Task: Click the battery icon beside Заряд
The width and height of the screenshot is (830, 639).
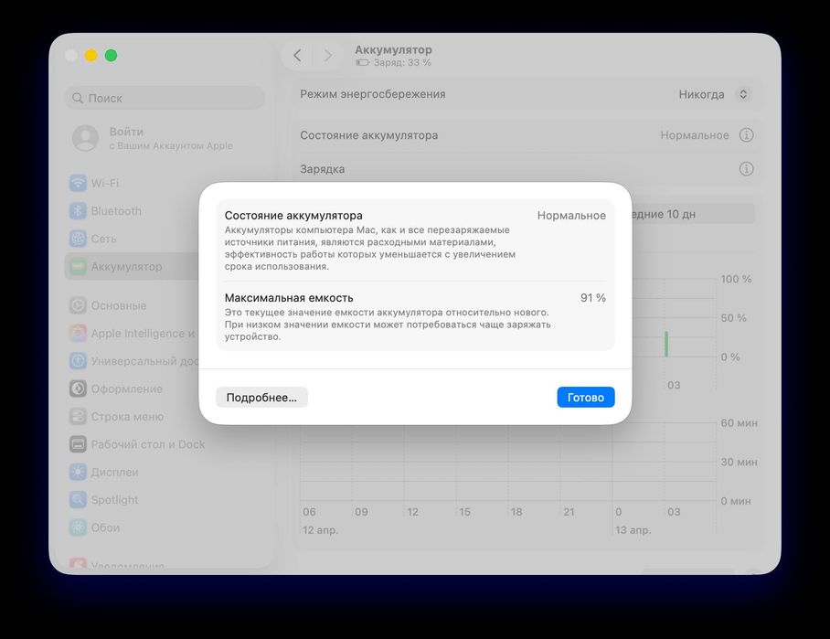Action: pos(363,62)
